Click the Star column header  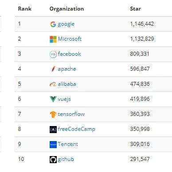135,9
